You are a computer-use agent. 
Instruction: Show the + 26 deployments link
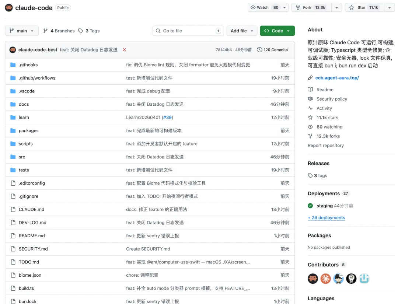point(326,218)
